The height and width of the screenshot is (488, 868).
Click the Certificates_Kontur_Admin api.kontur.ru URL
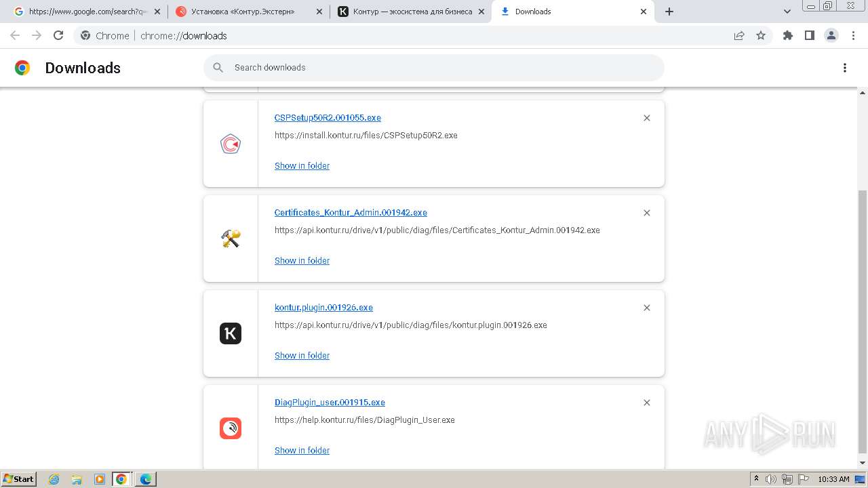pos(437,230)
